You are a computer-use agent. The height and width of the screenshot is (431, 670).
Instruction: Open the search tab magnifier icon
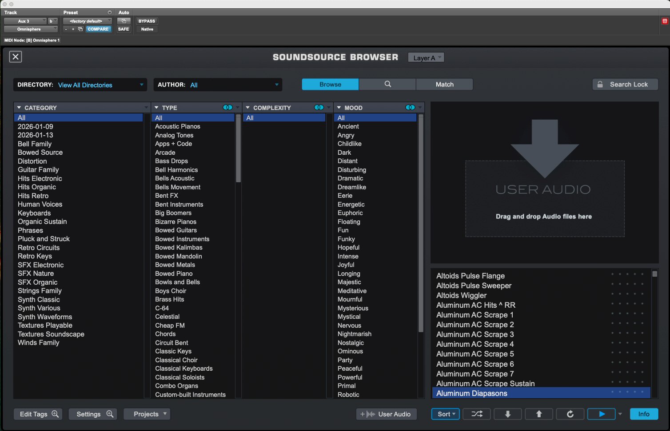pos(387,84)
